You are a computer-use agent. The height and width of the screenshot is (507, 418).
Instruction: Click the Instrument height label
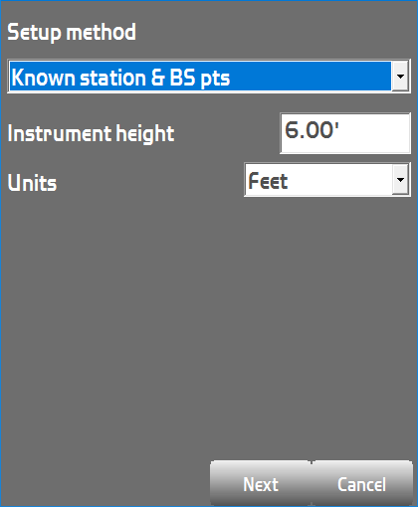pos(91,133)
